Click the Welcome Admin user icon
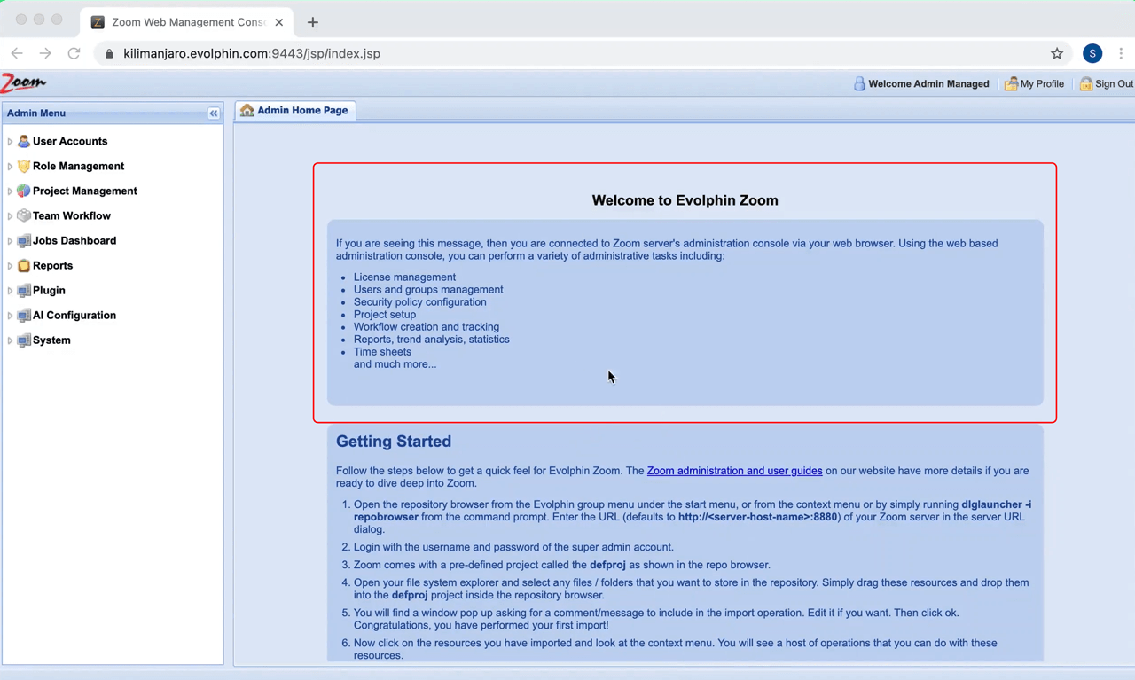The width and height of the screenshot is (1135, 680). click(859, 83)
